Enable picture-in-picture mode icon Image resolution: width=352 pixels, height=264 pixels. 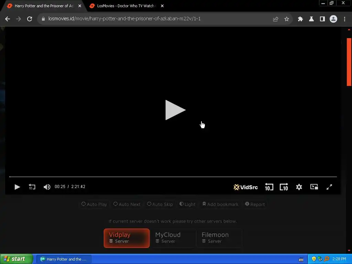point(314,187)
